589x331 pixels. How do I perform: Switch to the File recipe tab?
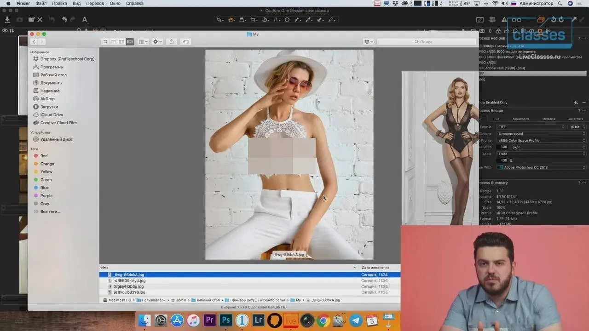pyautogui.click(x=497, y=119)
